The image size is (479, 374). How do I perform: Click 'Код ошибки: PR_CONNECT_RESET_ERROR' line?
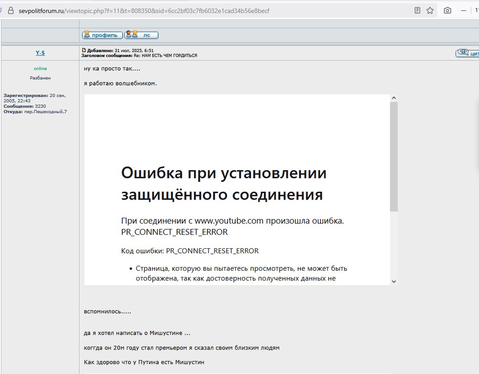[x=190, y=251]
